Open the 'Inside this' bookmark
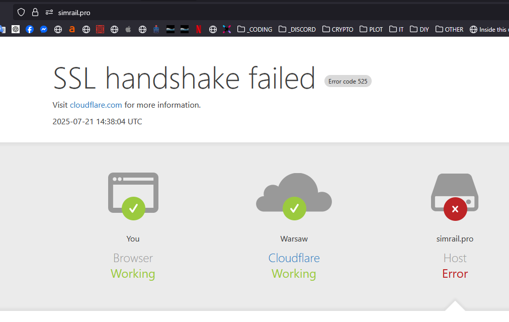Screen dimensions: 509x322 coord(489,29)
